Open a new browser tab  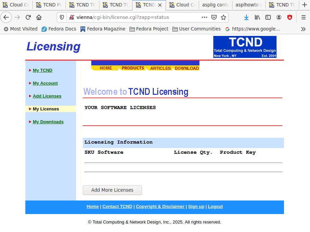[x=304, y=5]
